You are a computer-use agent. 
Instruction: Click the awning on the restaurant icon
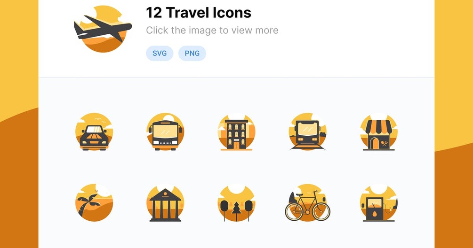378,127
